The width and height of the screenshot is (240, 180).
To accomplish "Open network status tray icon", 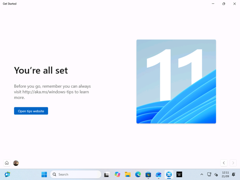I will (x=209, y=174).
